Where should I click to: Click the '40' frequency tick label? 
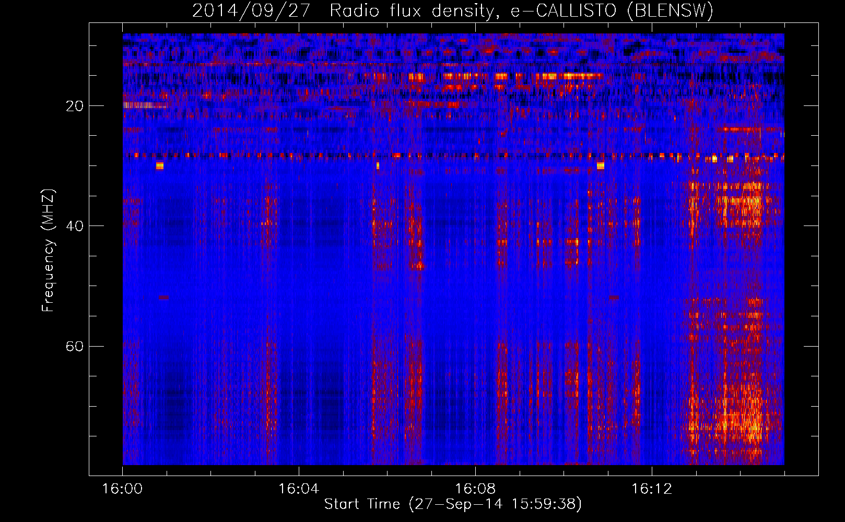pos(75,226)
